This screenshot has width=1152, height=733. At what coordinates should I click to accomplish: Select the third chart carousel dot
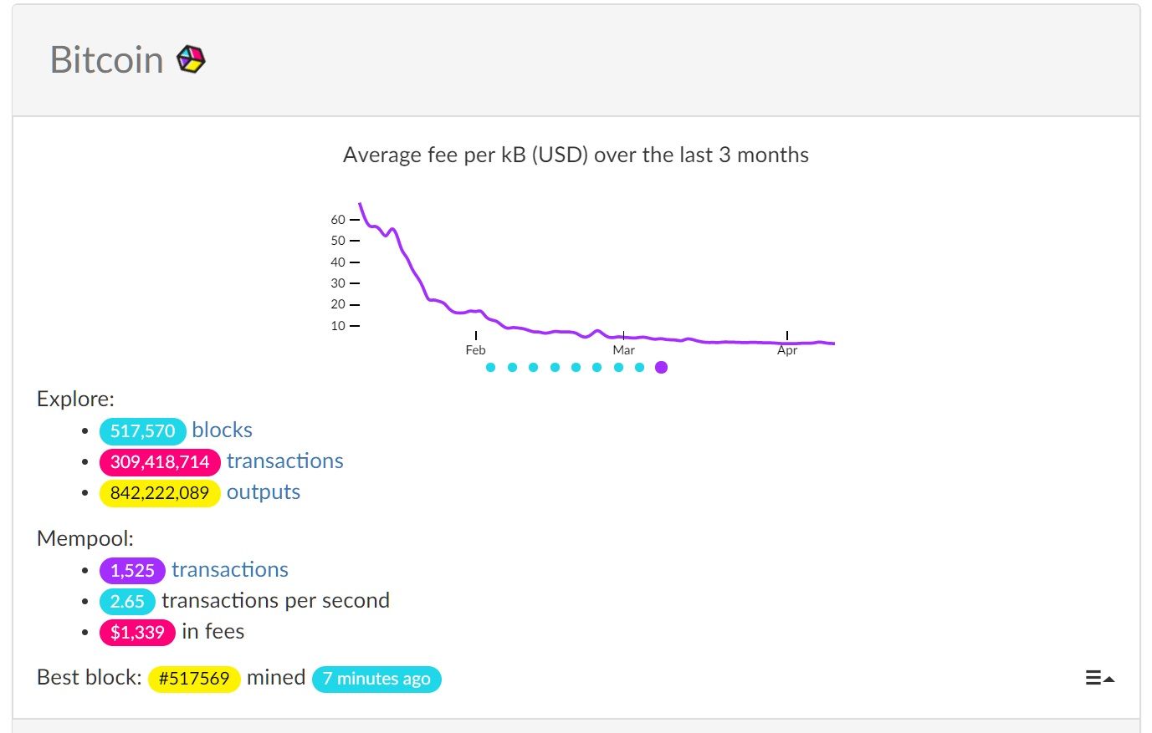[533, 368]
